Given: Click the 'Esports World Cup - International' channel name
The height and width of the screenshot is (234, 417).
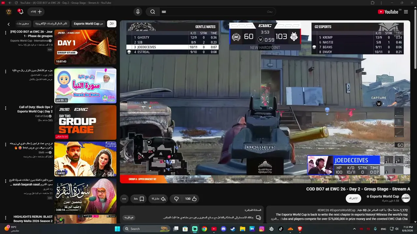Looking at the screenshot, I should 30,41.
